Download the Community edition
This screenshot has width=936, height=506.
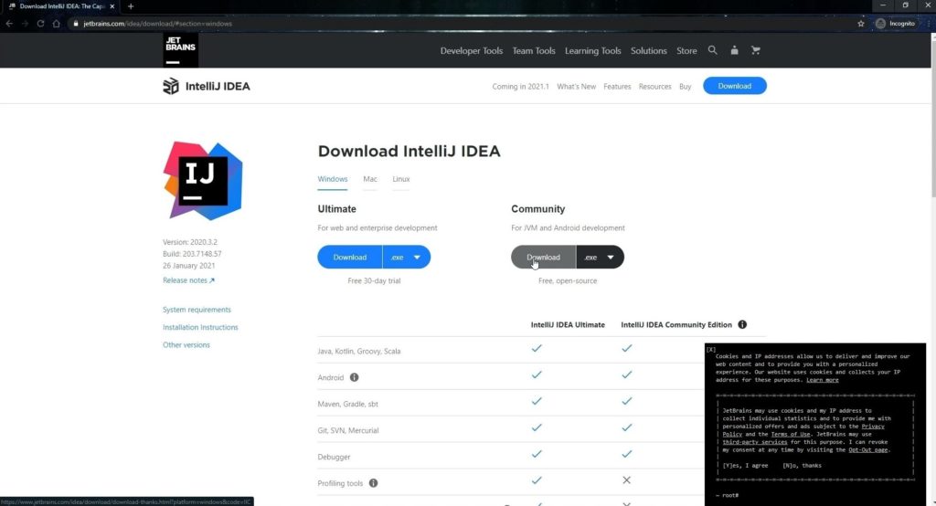click(543, 258)
